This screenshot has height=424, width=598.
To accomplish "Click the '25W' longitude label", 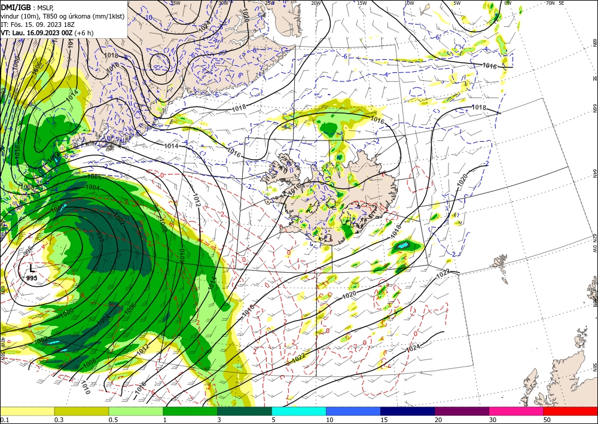I will (x=270, y=3).
